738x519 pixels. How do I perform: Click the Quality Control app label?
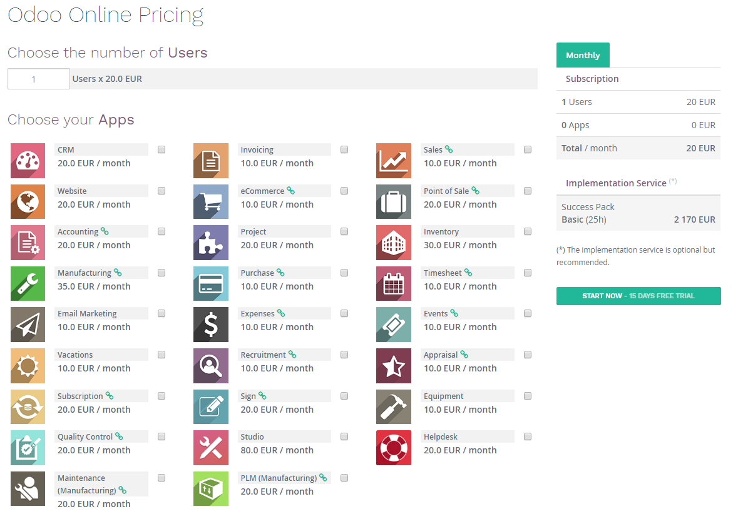point(85,436)
